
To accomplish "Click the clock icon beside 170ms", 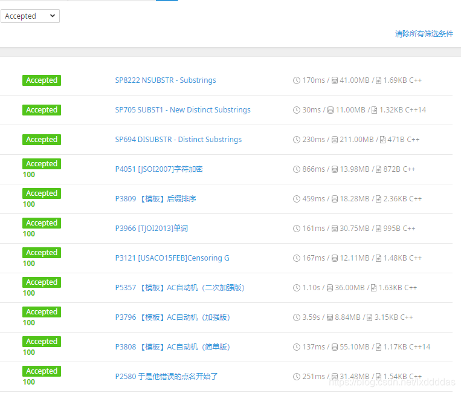I will (296, 80).
